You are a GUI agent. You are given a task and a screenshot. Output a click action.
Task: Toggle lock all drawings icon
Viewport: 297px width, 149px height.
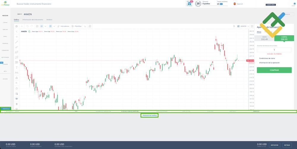17,88
